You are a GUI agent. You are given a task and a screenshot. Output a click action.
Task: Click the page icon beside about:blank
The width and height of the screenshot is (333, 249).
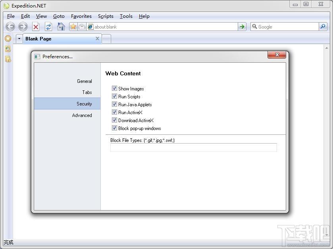pyautogui.click(x=90, y=27)
